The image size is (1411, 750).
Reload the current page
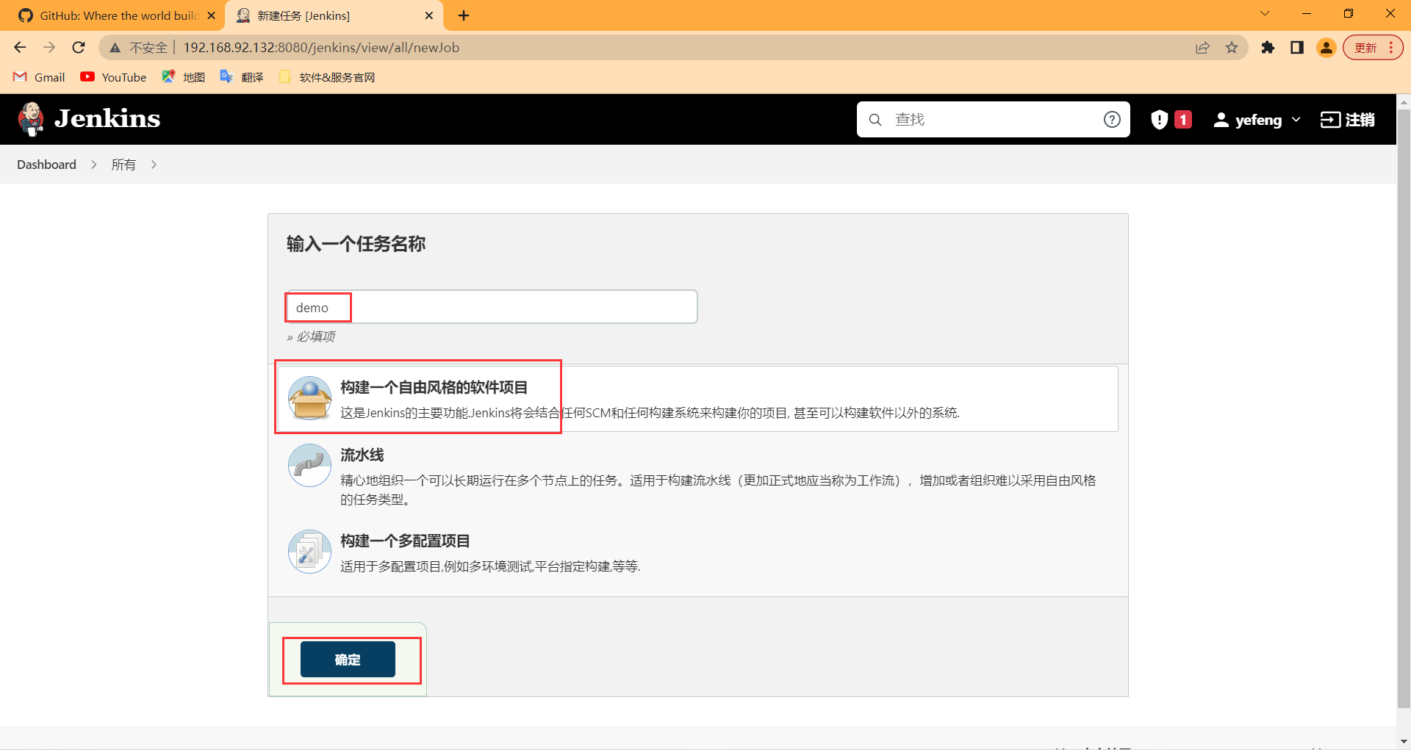[79, 47]
